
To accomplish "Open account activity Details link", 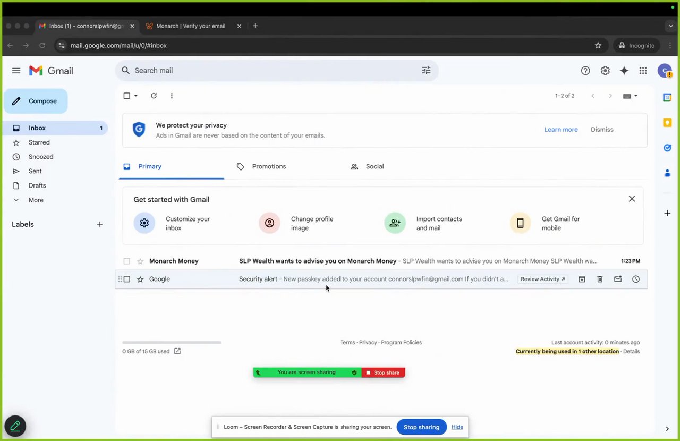I will tap(631, 352).
